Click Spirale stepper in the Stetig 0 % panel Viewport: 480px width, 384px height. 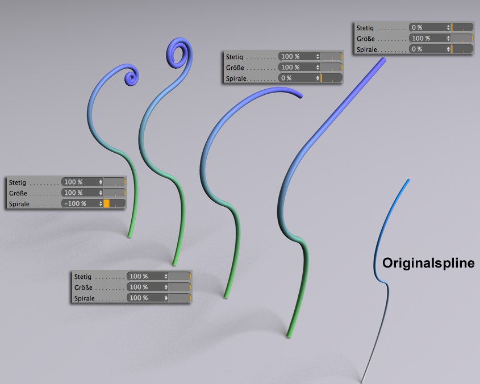(448, 49)
